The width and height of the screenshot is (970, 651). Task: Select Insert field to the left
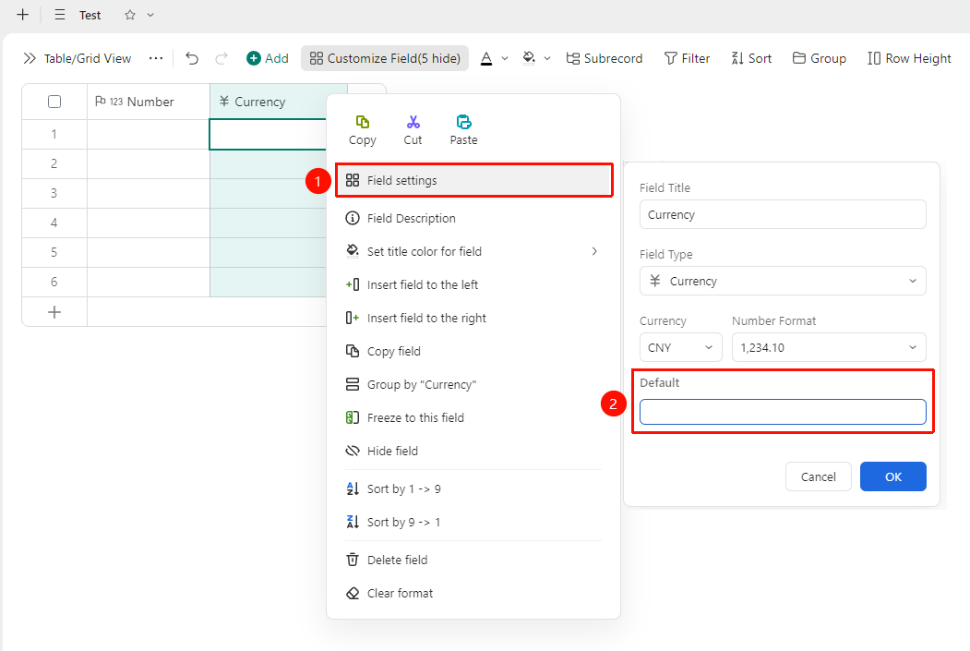point(473,284)
